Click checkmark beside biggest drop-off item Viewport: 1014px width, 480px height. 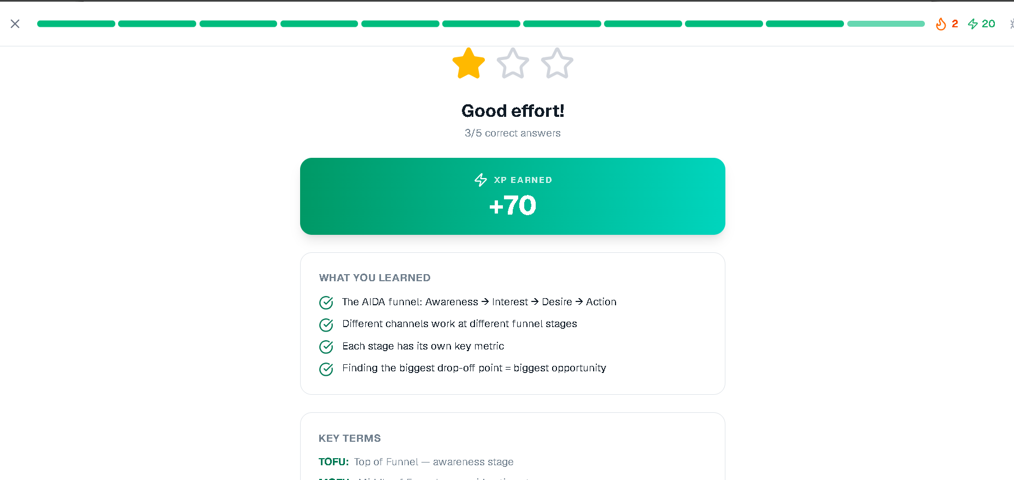[x=326, y=369]
